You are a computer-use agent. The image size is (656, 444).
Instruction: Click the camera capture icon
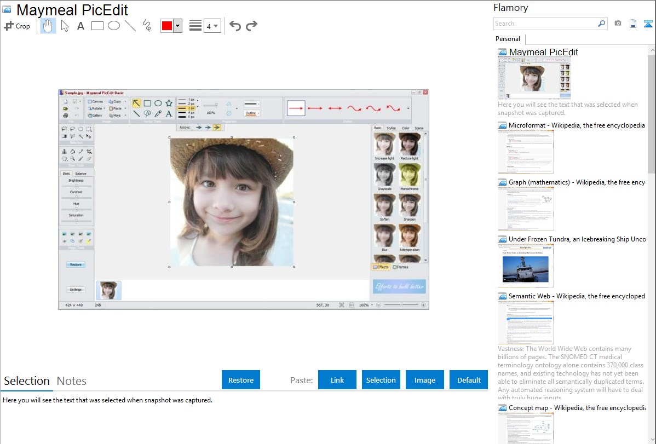click(x=618, y=24)
